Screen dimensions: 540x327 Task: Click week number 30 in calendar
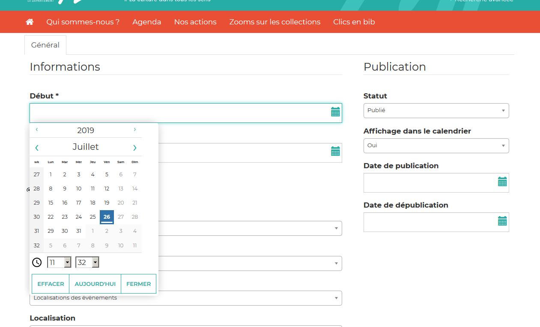pyautogui.click(x=36, y=217)
